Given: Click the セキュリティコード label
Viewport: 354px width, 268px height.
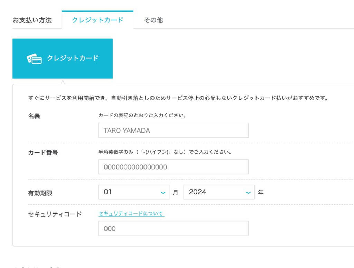Looking at the screenshot, I should pyautogui.click(x=55, y=214).
